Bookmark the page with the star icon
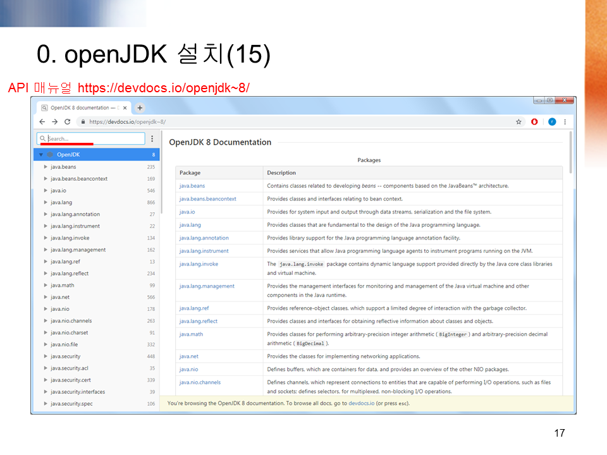The width and height of the screenshot is (607, 455). coord(518,122)
